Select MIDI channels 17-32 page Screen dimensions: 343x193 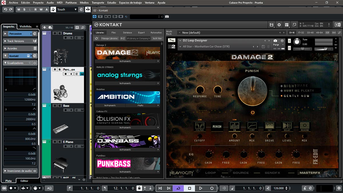tap(301, 33)
